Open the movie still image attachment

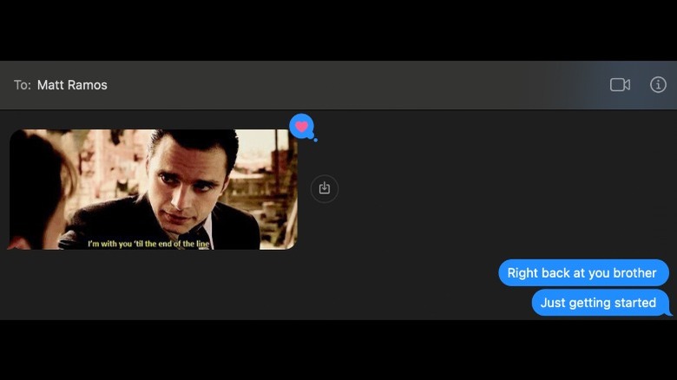coord(154,189)
